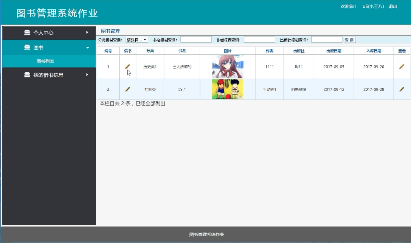The width and height of the screenshot is (411, 243).
Task: Click the book title 三大法师的
Action: pos(182,67)
